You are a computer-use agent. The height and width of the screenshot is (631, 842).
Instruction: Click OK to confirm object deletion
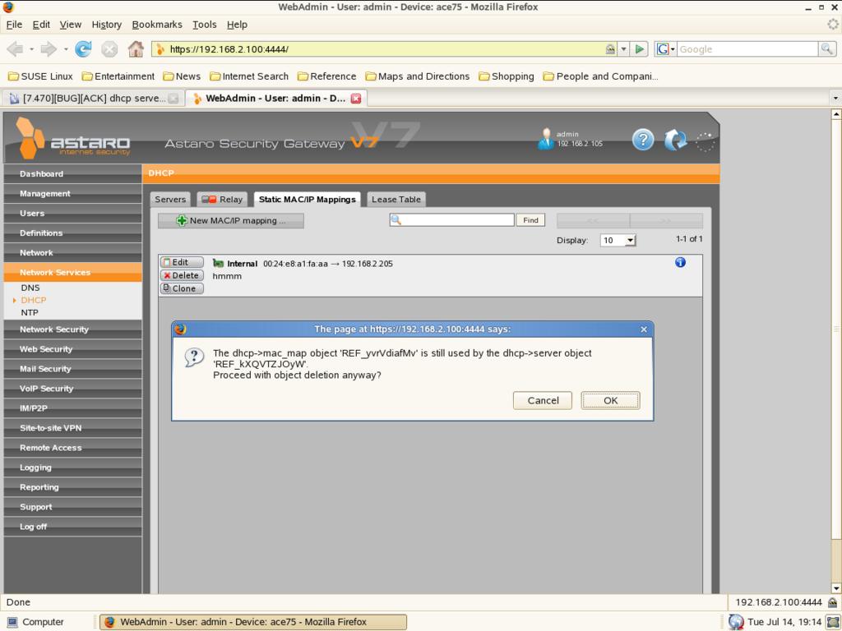611,401
